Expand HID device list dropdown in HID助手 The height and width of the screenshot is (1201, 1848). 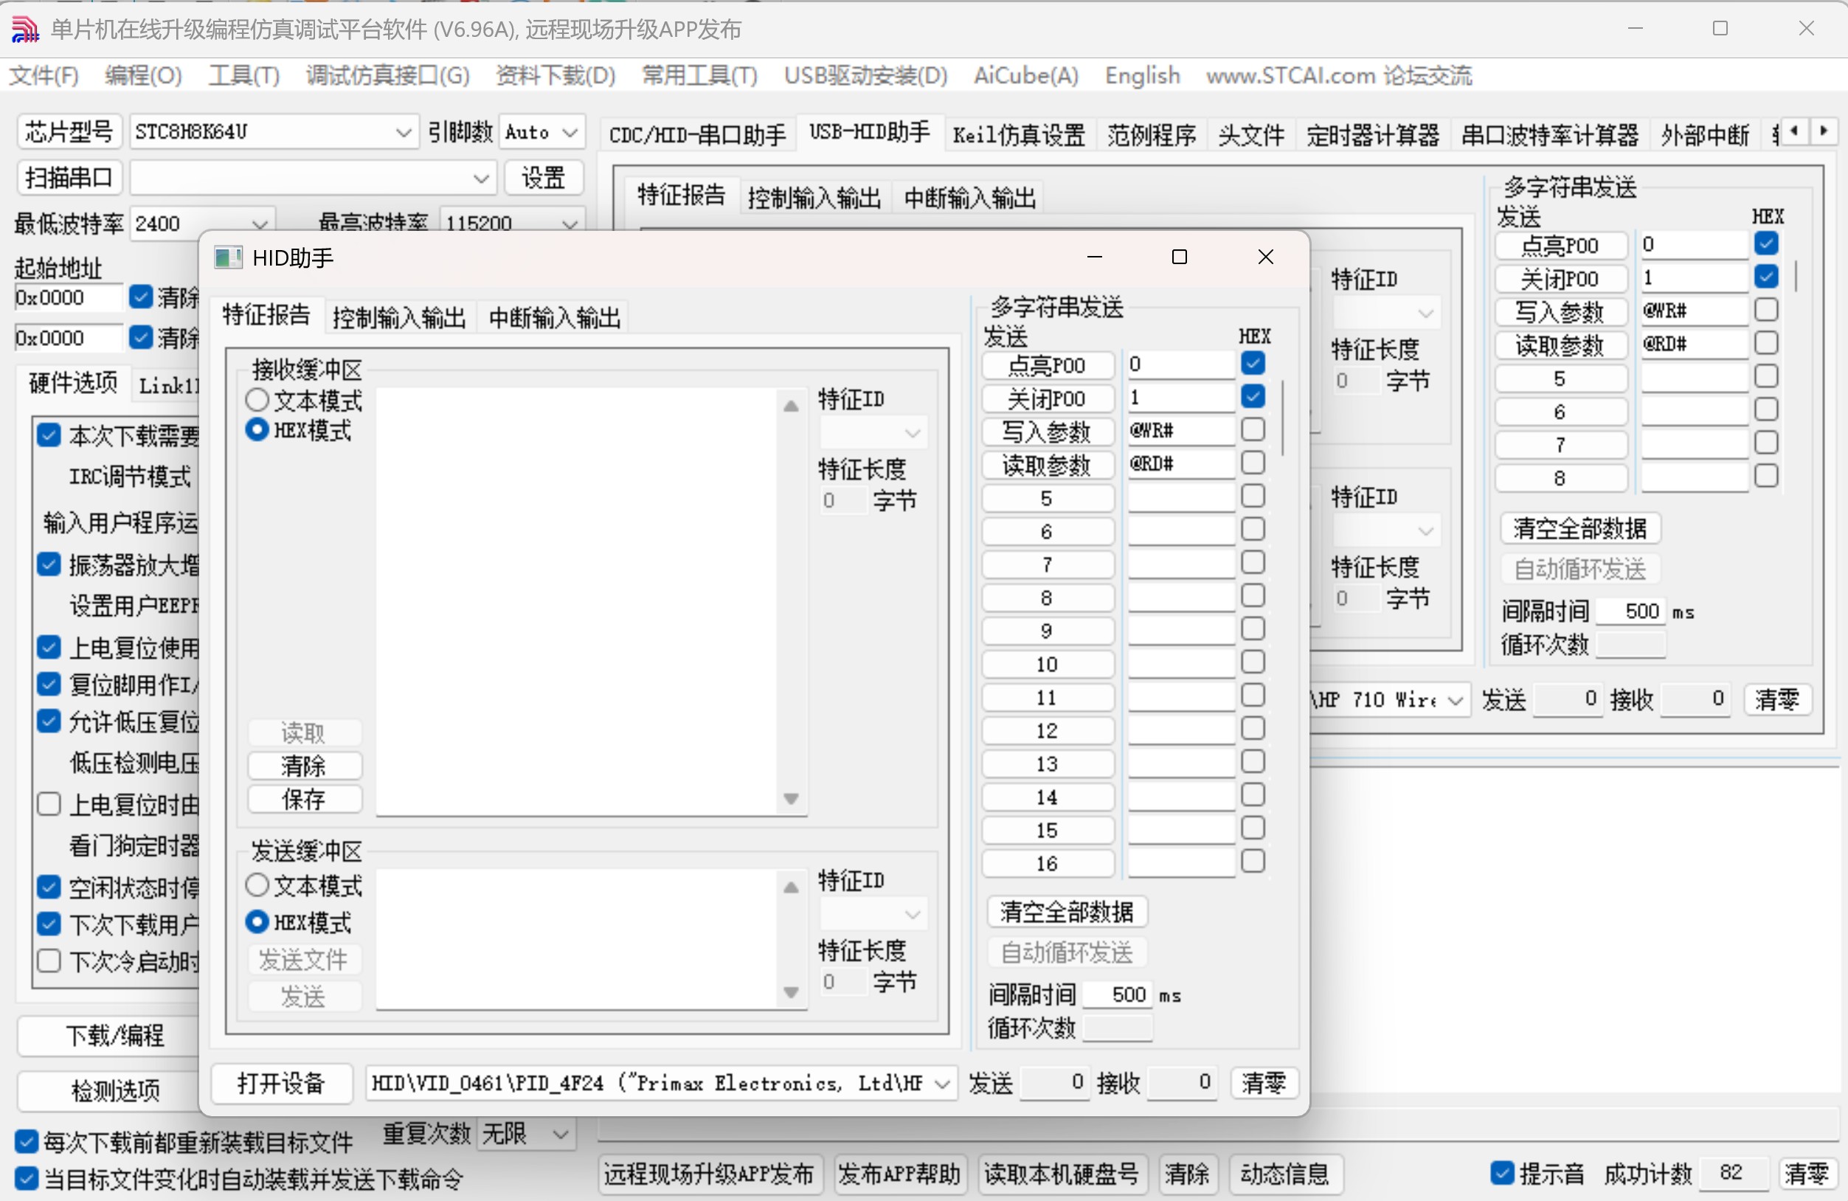pos(942,1083)
